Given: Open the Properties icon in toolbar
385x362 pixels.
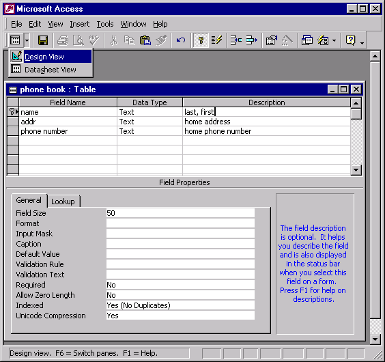Looking at the screenshot, I should pyautogui.click(x=272, y=40).
